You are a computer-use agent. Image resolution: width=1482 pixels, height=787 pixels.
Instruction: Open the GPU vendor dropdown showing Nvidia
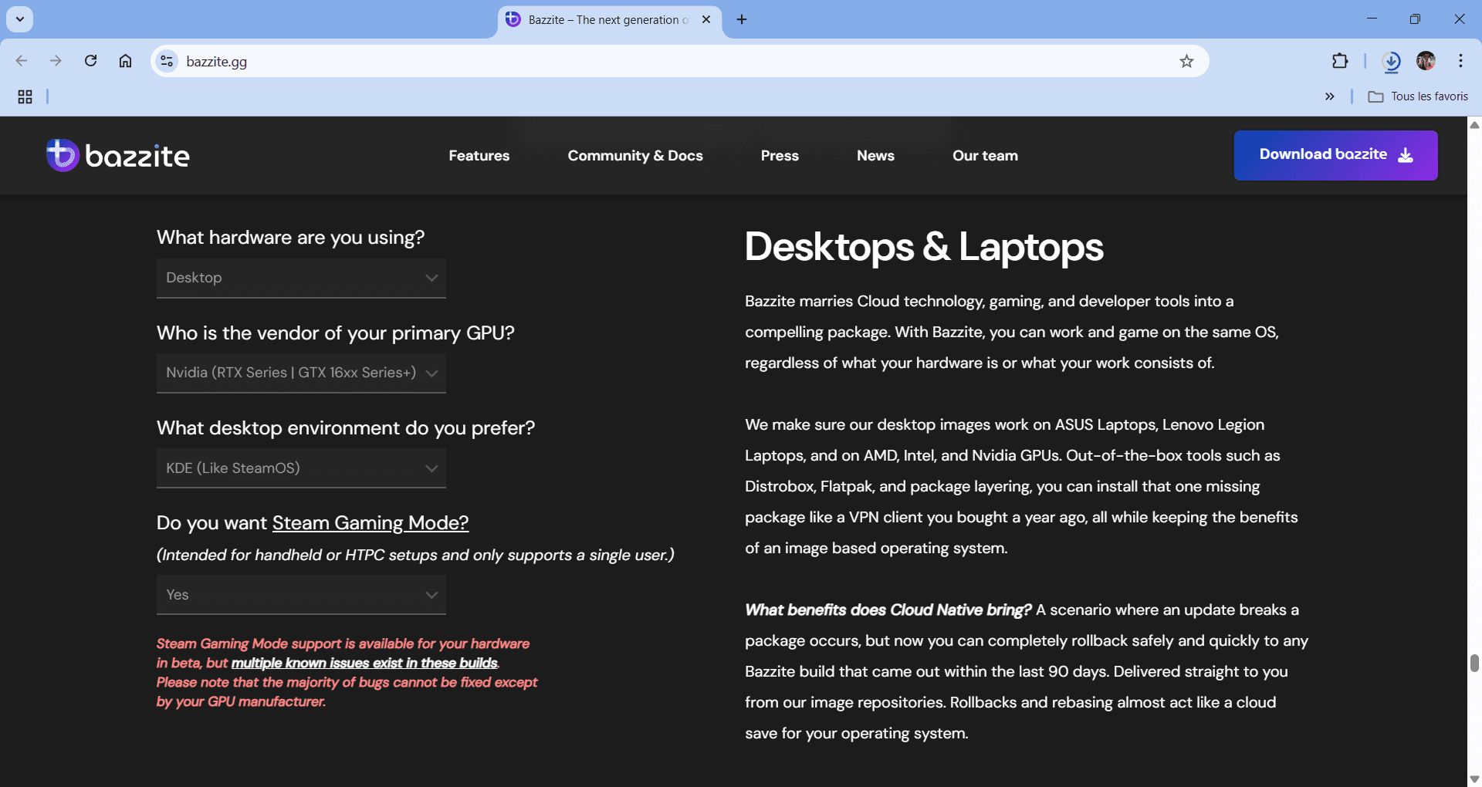click(x=301, y=373)
